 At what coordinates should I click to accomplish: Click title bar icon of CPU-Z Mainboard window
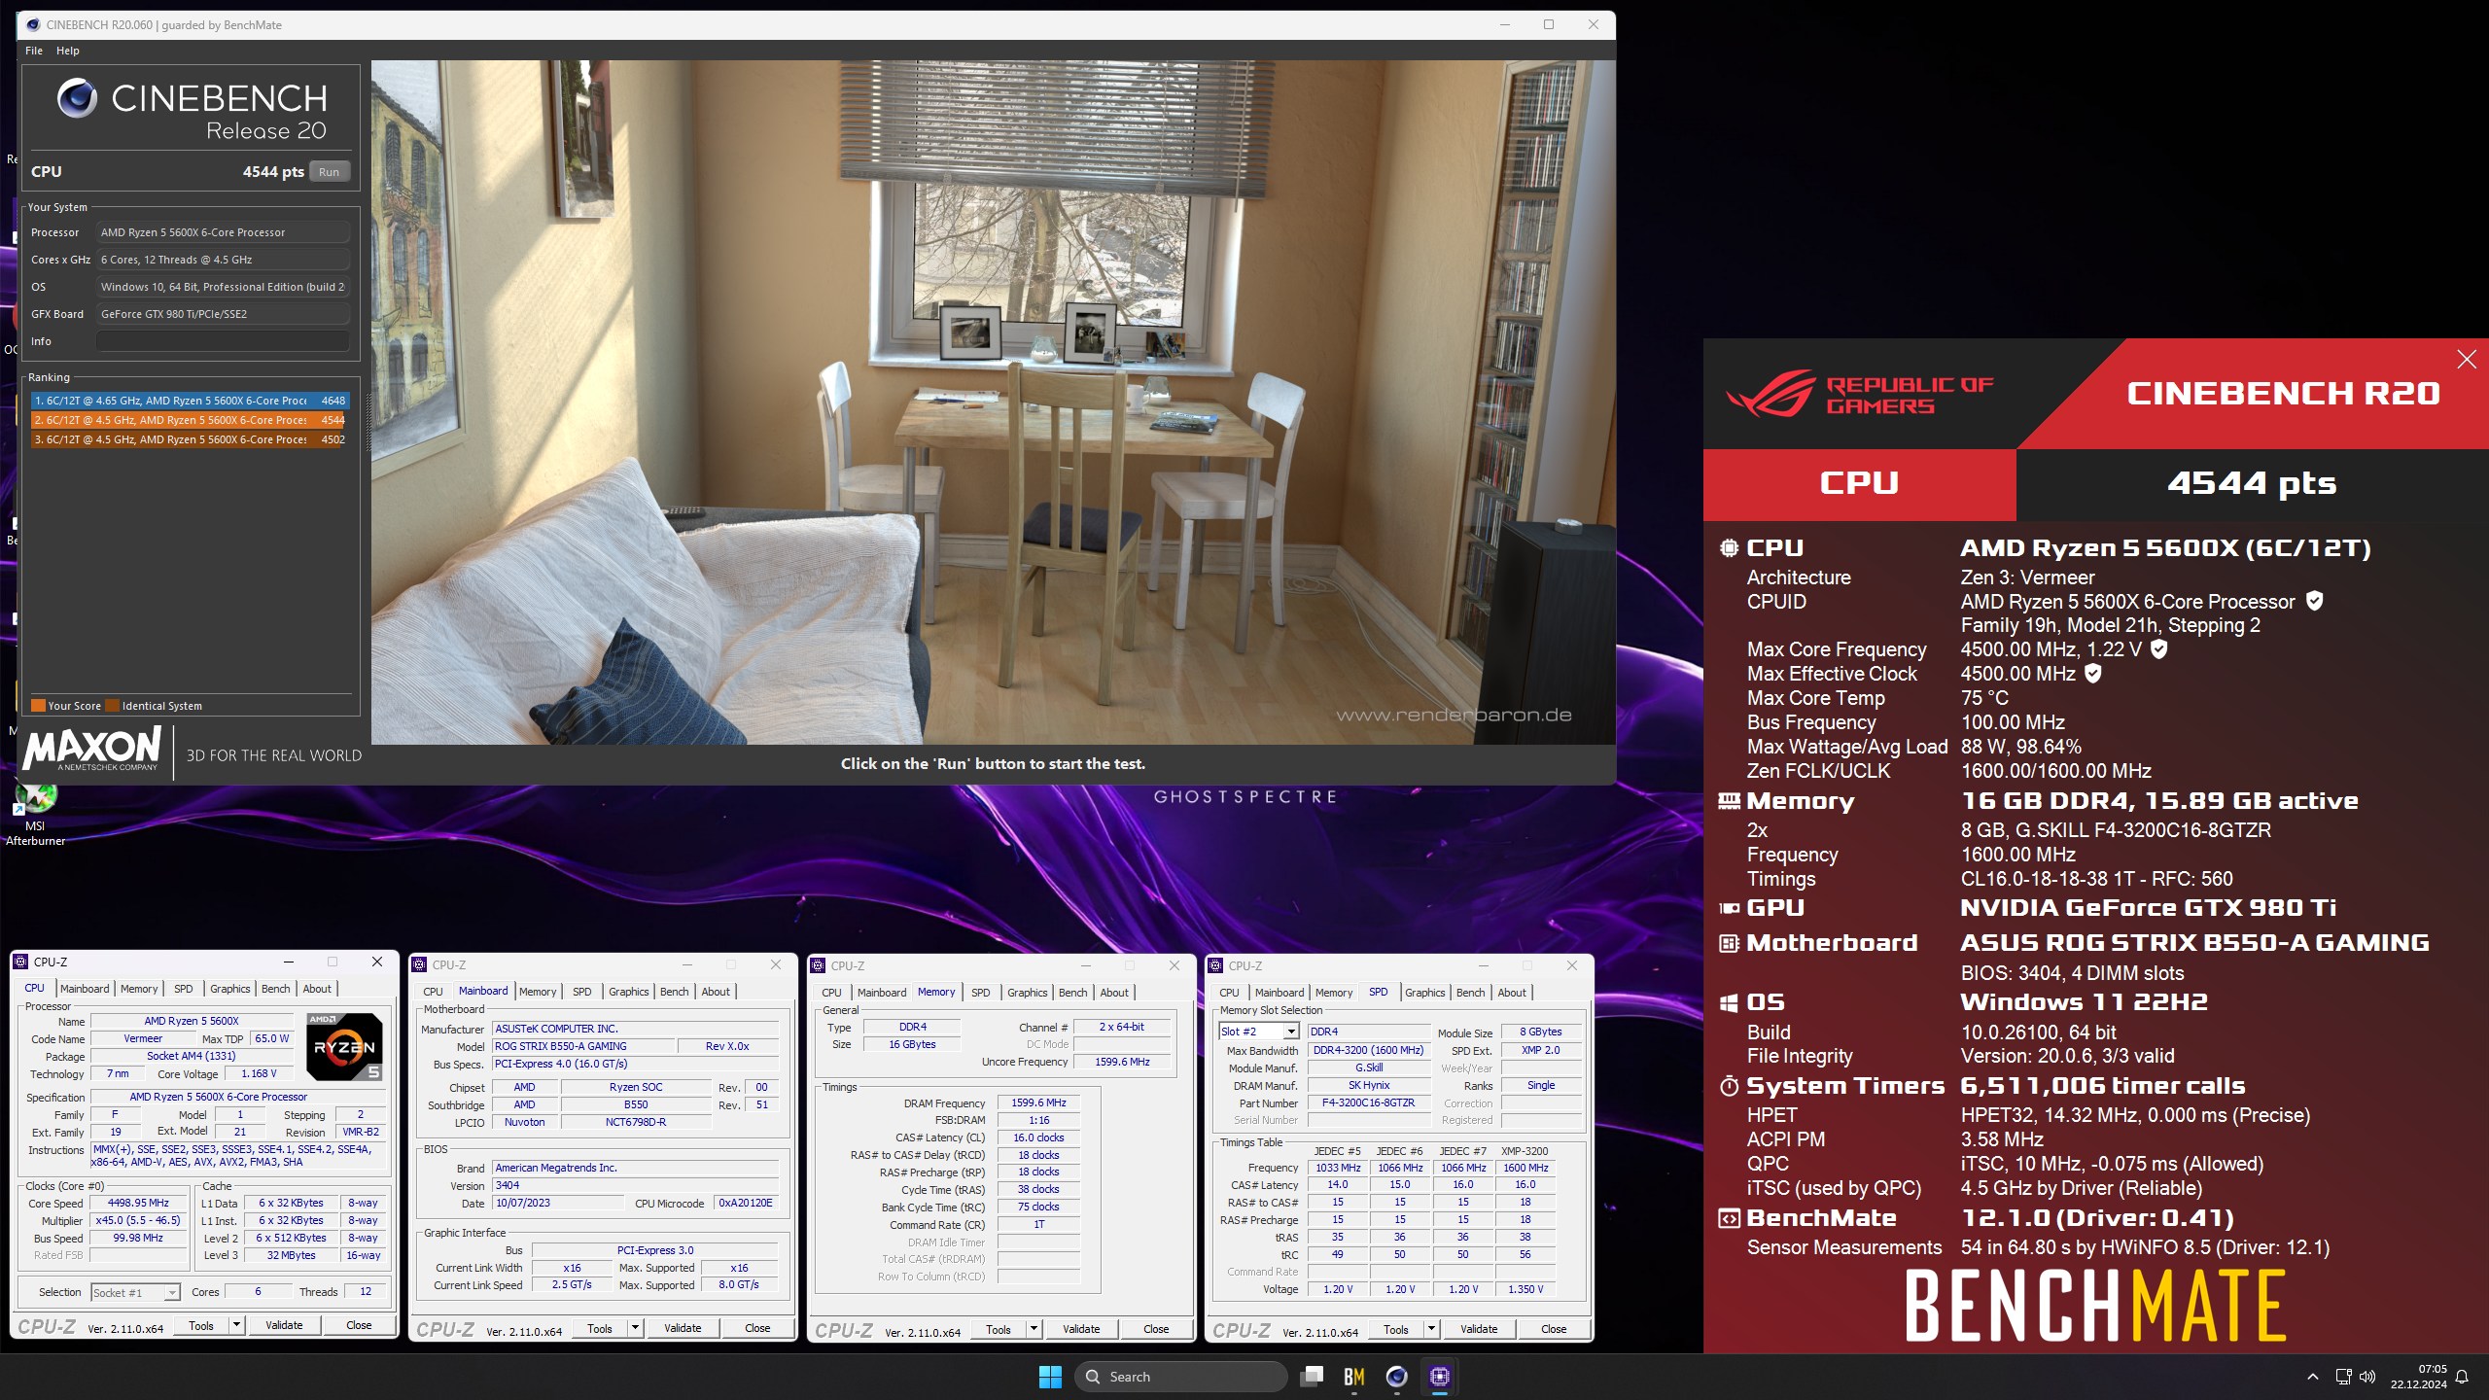tap(420, 964)
